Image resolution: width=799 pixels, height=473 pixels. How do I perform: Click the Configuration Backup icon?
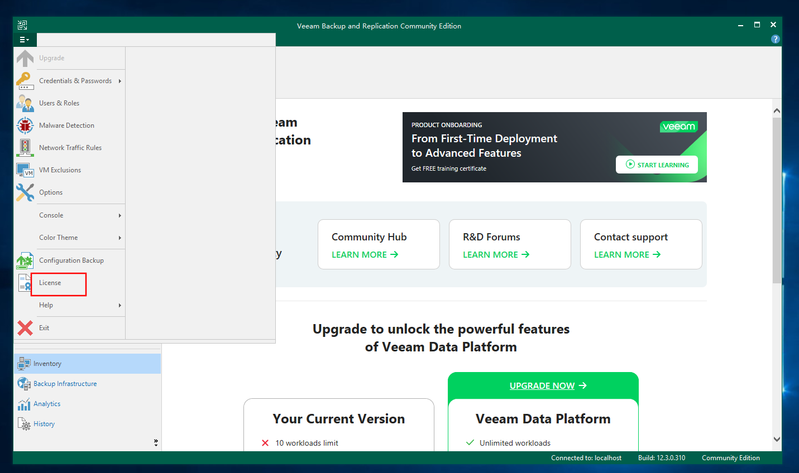(25, 260)
